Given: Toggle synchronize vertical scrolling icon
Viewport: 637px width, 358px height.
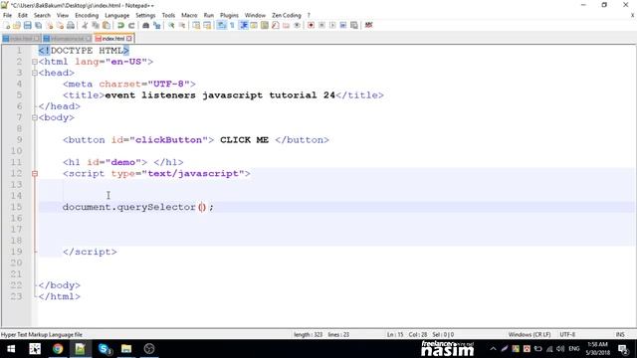Looking at the screenshot, I should coord(196,25).
